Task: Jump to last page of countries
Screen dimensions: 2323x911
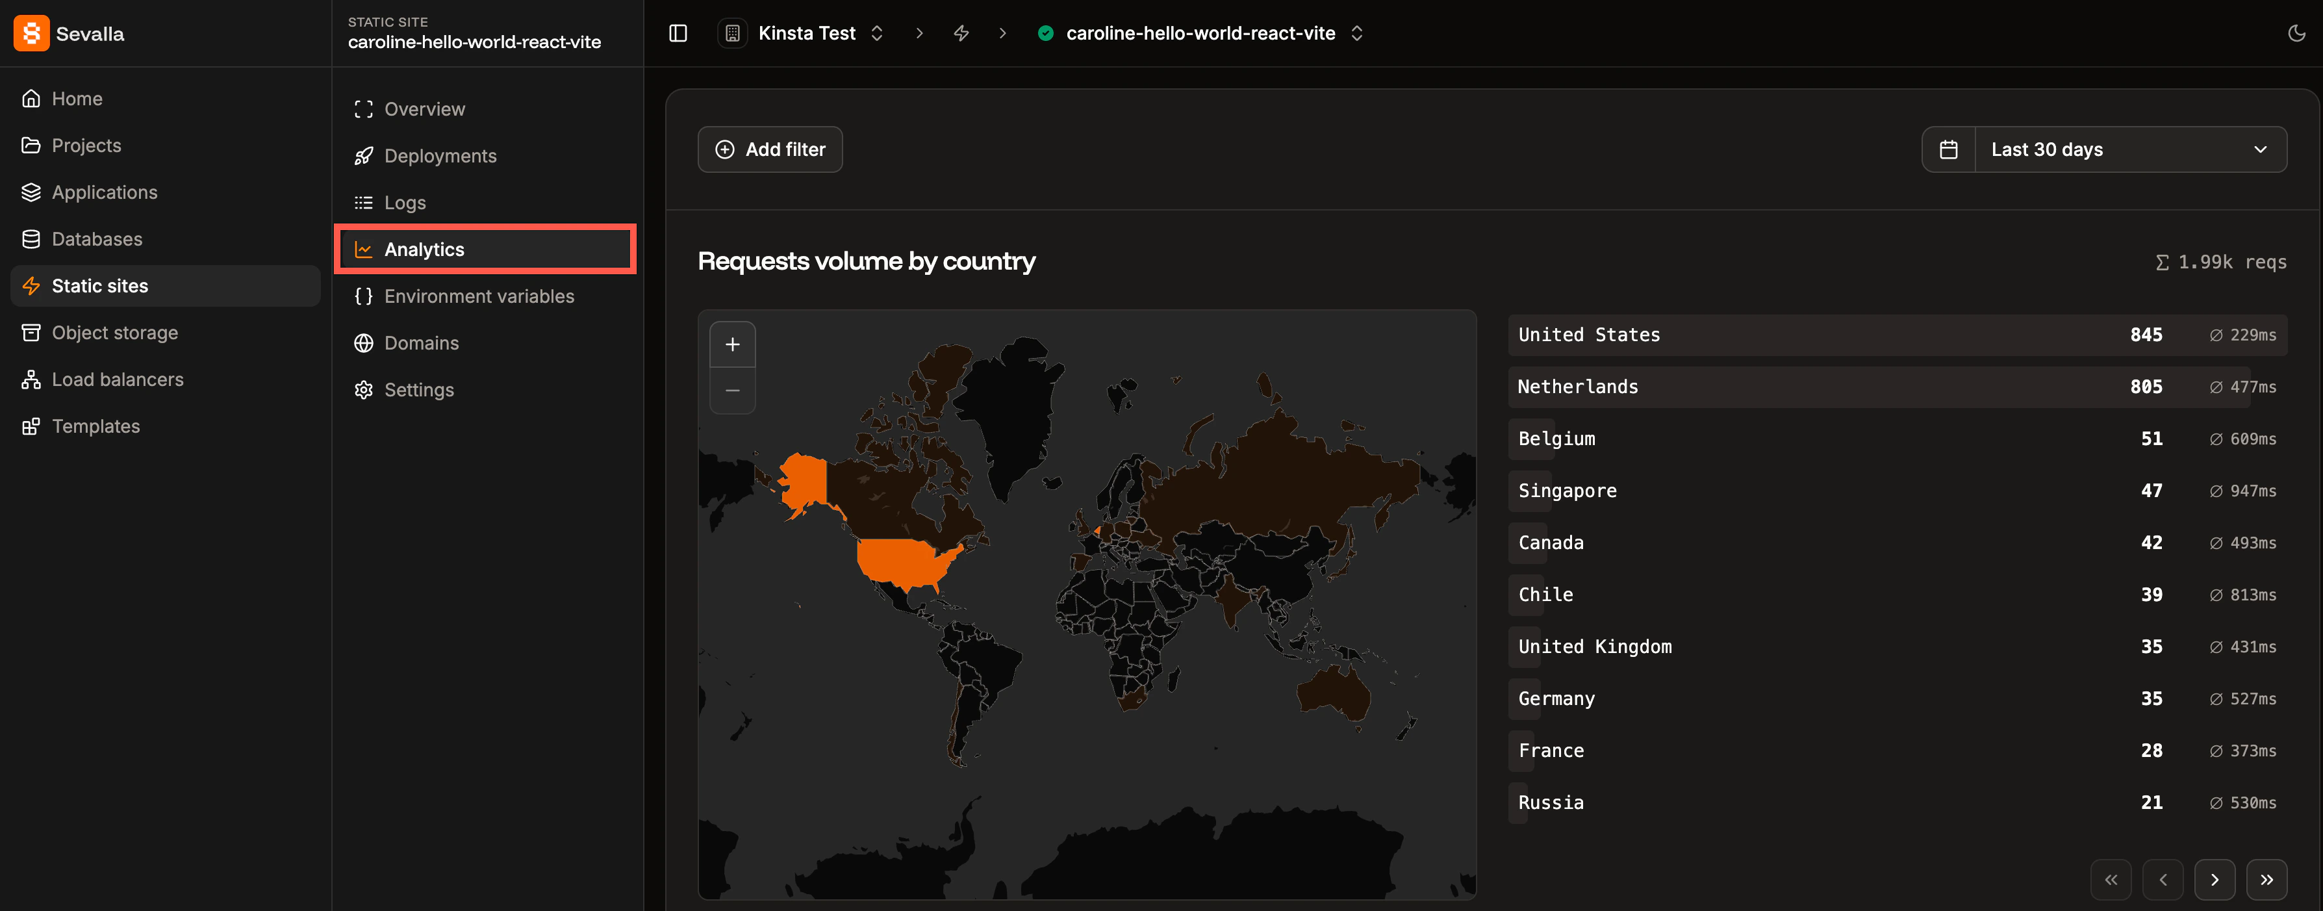Action: coord(2267,879)
